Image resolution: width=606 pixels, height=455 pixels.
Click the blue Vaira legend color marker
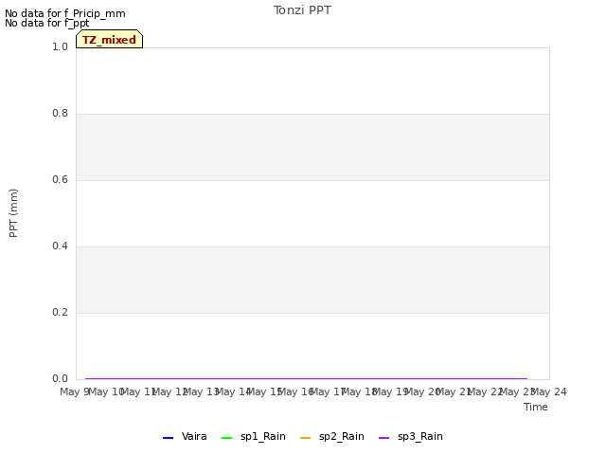169,438
